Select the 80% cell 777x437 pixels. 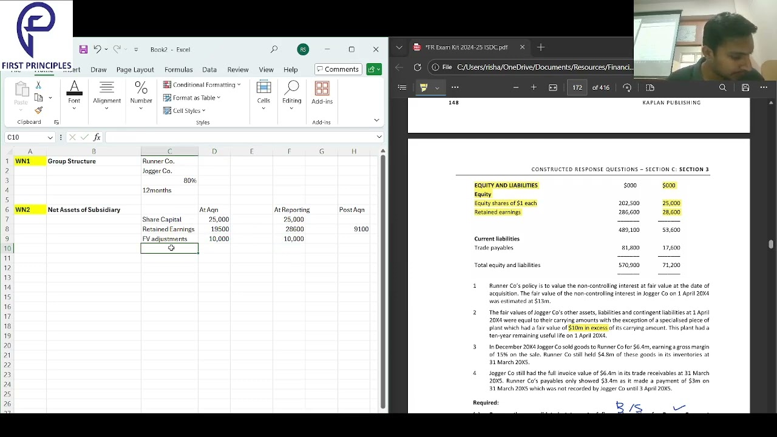(x=169, y=180)
